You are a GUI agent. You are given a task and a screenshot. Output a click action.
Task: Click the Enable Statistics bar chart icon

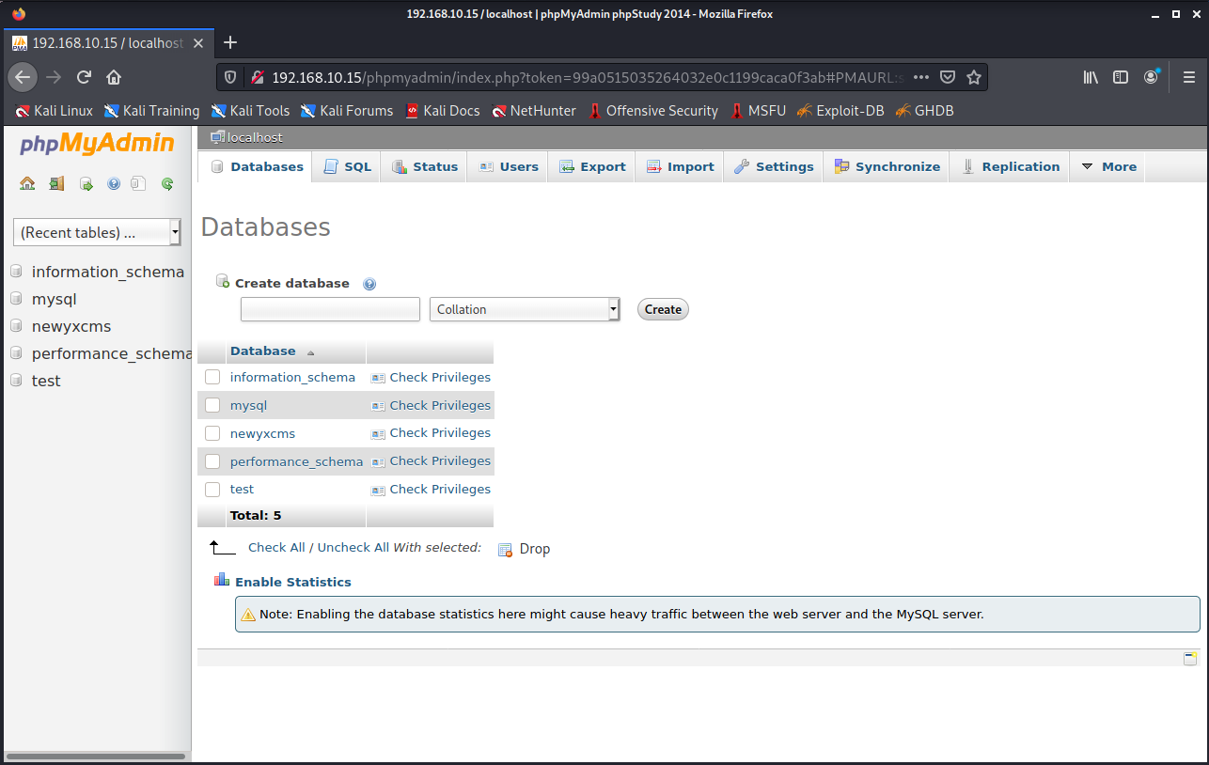(221, 579)
